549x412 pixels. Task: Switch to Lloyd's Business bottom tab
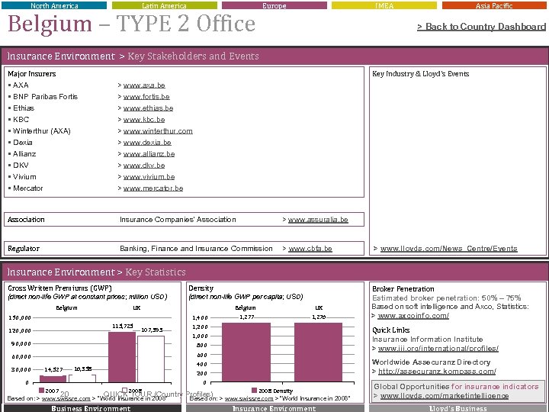coord(457,408)
